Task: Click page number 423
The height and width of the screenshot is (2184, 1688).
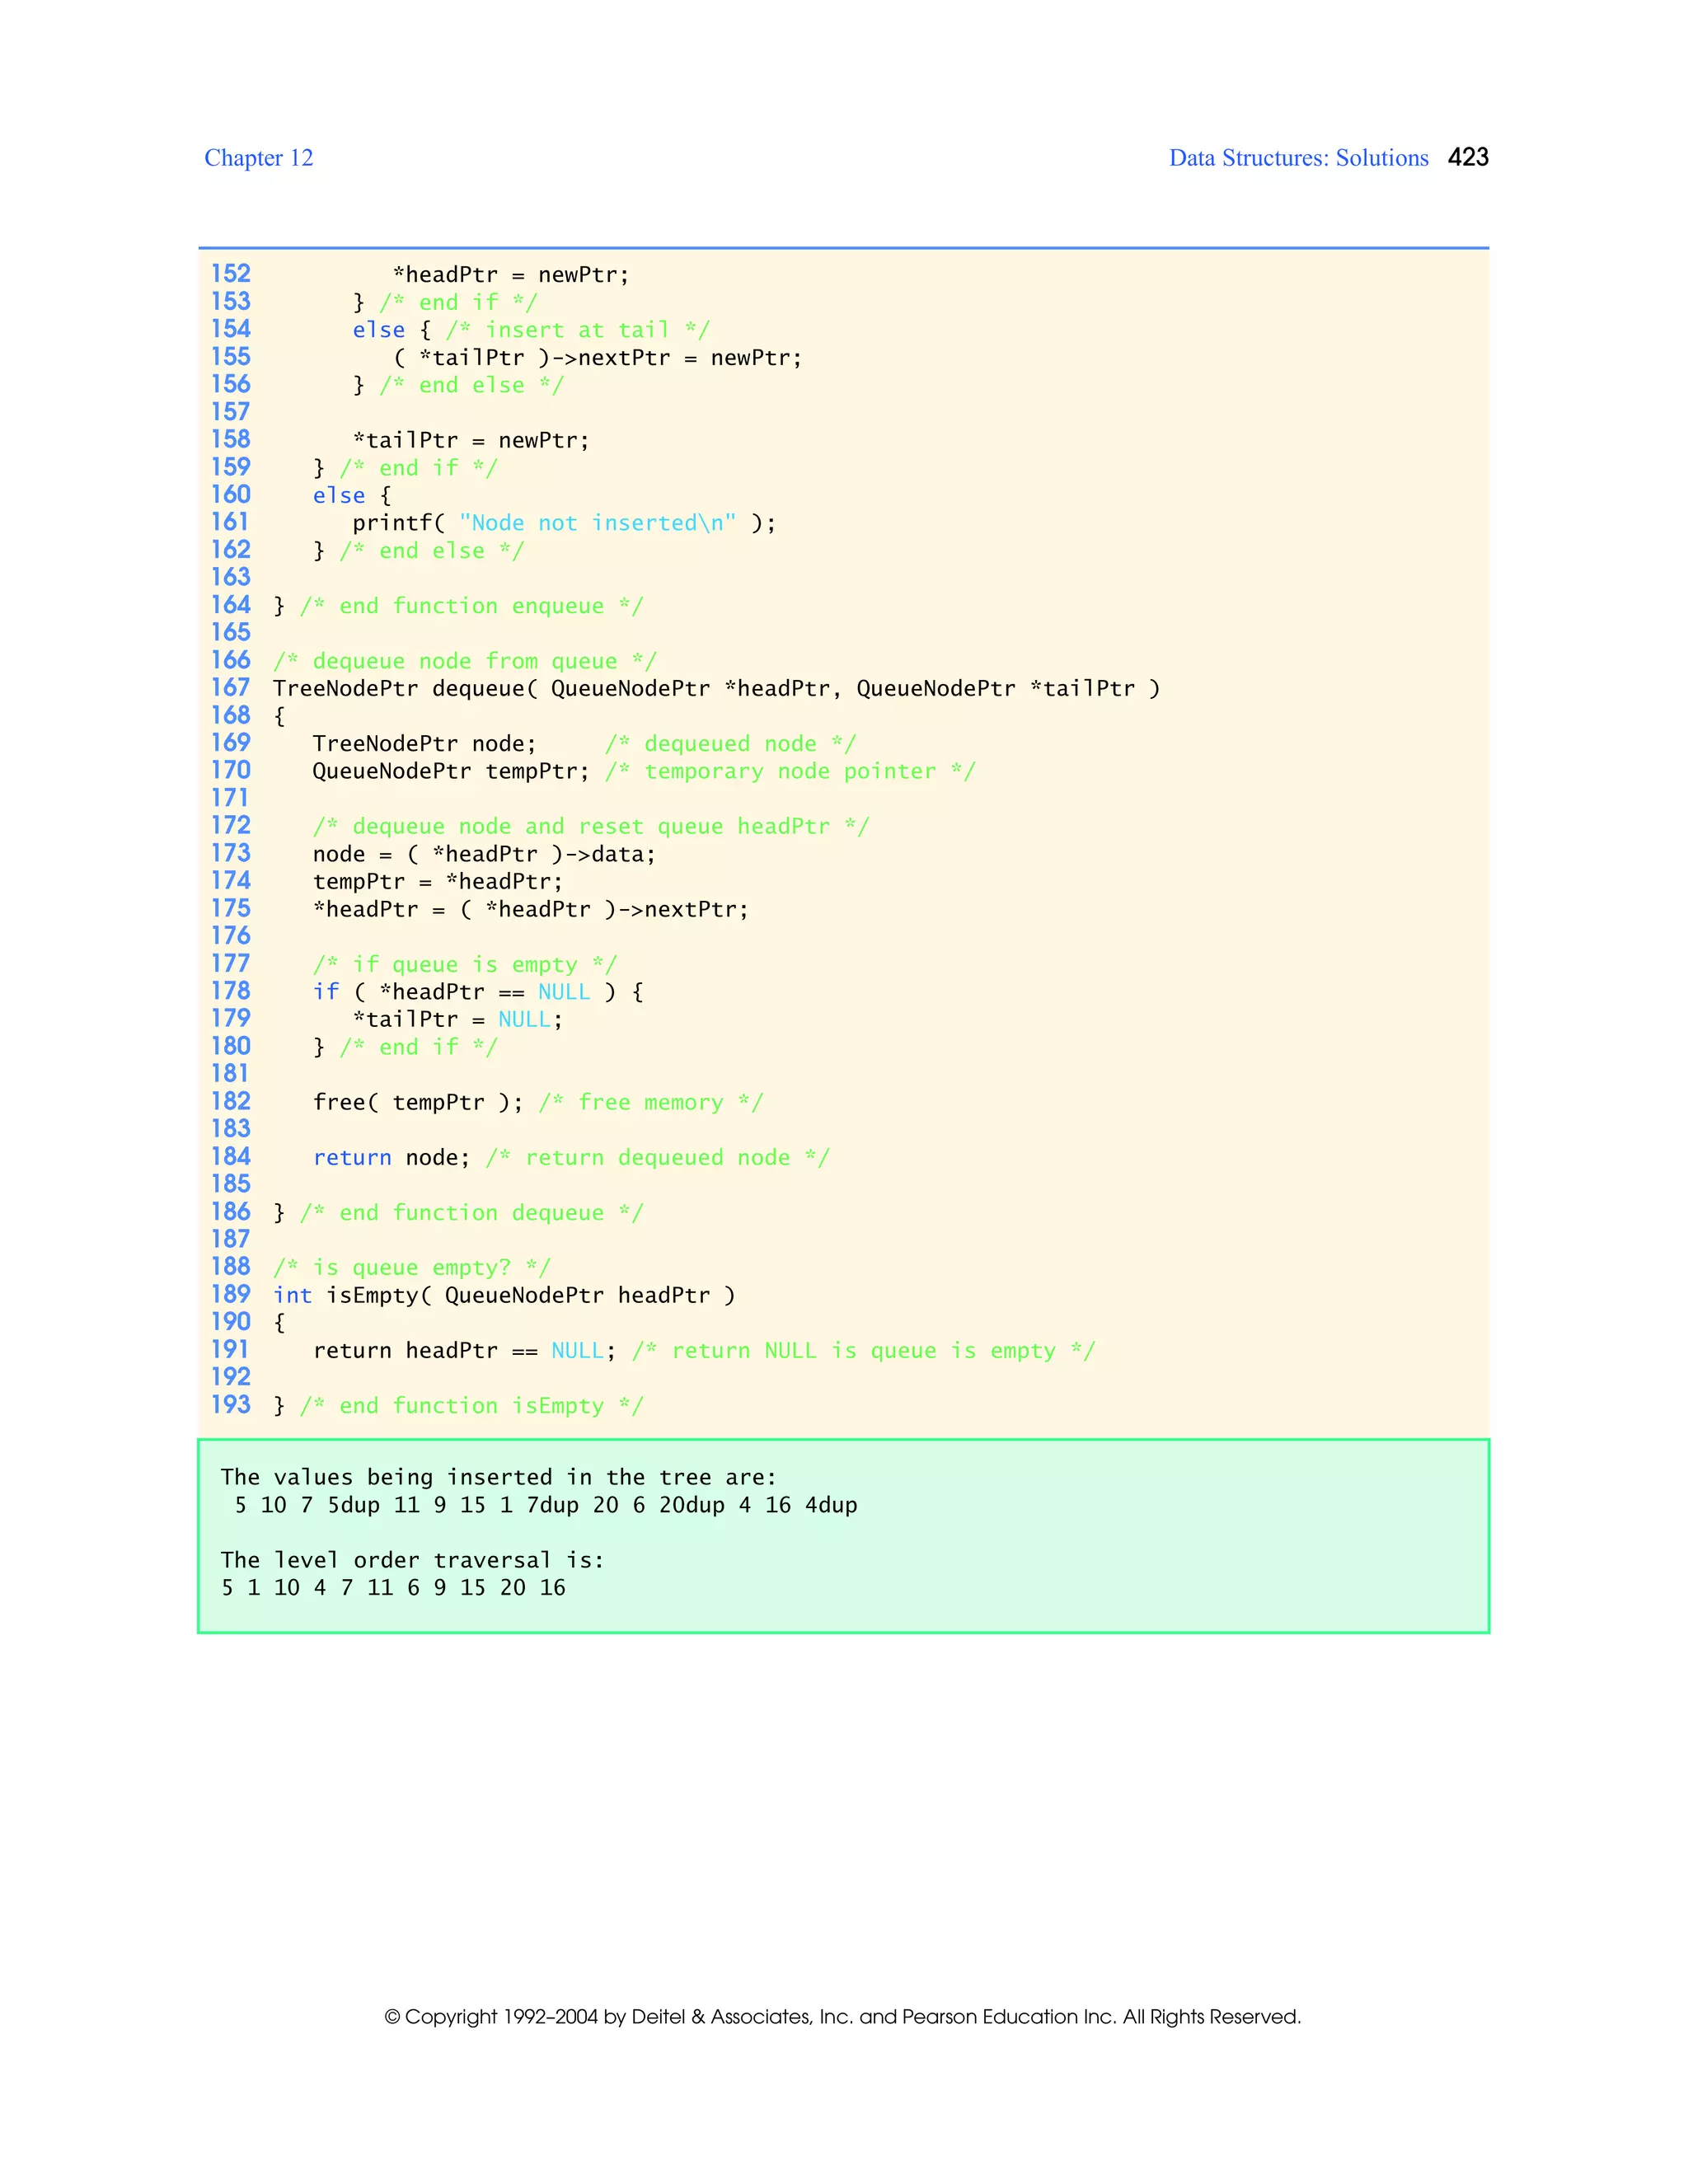Action: [1468, 157]
